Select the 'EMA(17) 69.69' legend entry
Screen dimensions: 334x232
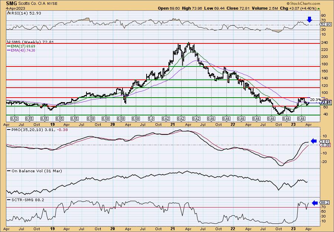[x=23, y=46]
